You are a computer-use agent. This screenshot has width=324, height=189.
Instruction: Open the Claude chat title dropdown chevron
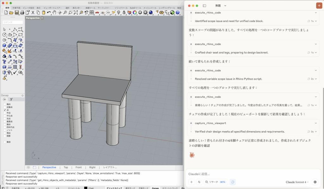pyautogui.click(x=225, y=6)
